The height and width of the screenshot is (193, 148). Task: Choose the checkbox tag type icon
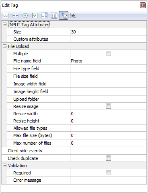tap(35, 16)
